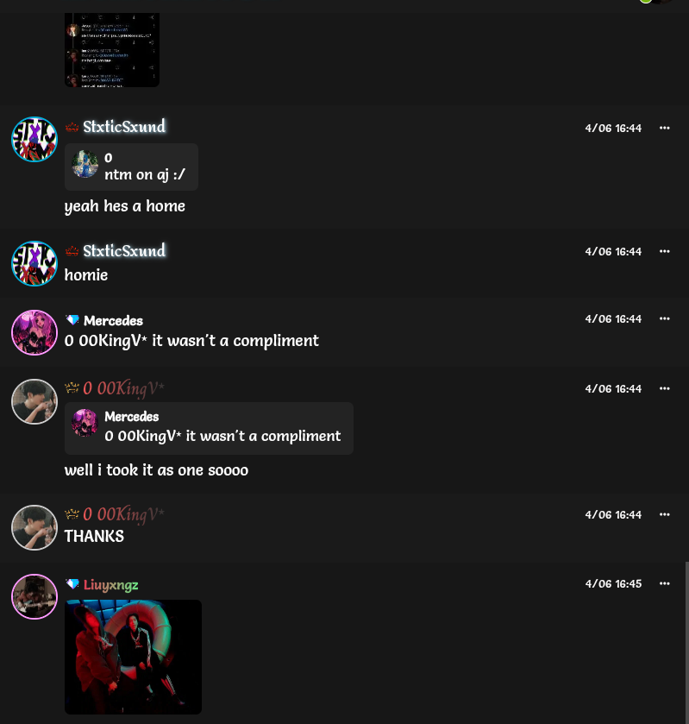Image resolution: width=689 pixels, height=724 pixels.
Task: Open options menu for StxticSxund's "yeah hes a home" message
Action: coord(664,128)
